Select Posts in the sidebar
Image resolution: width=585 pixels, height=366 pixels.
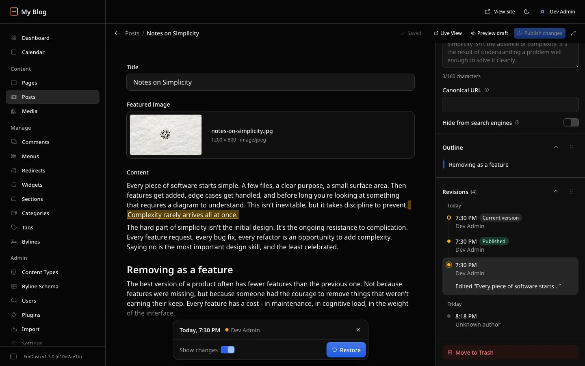pyautogui.click(x=52, y=97)
